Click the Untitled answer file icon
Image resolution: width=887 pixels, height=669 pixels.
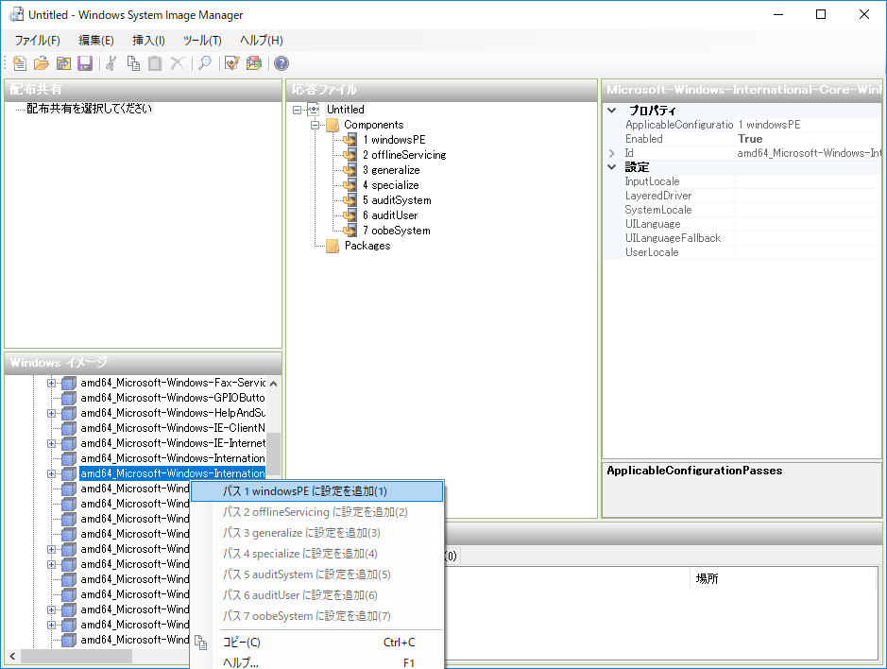click(314, 110)
